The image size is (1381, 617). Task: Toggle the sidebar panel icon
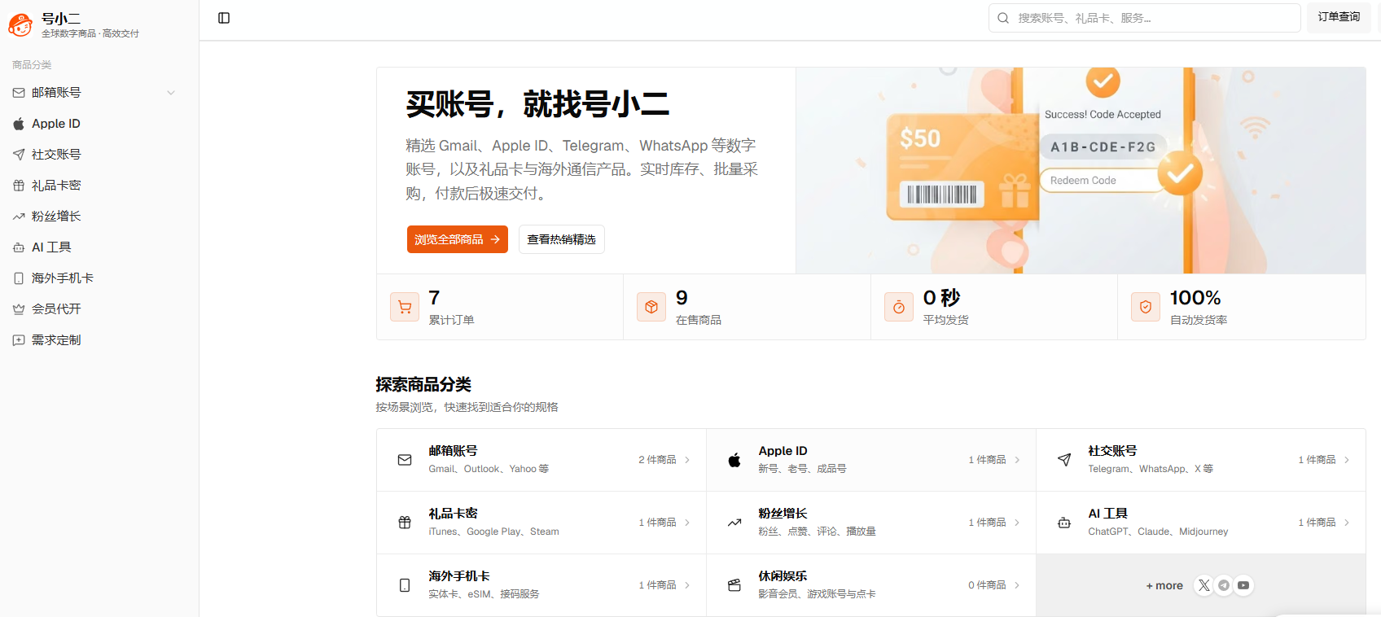coord(224,18)
